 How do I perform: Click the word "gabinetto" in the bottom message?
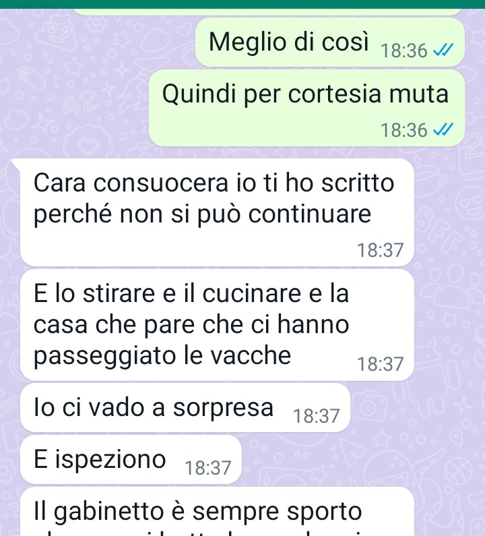coord(109,512)
